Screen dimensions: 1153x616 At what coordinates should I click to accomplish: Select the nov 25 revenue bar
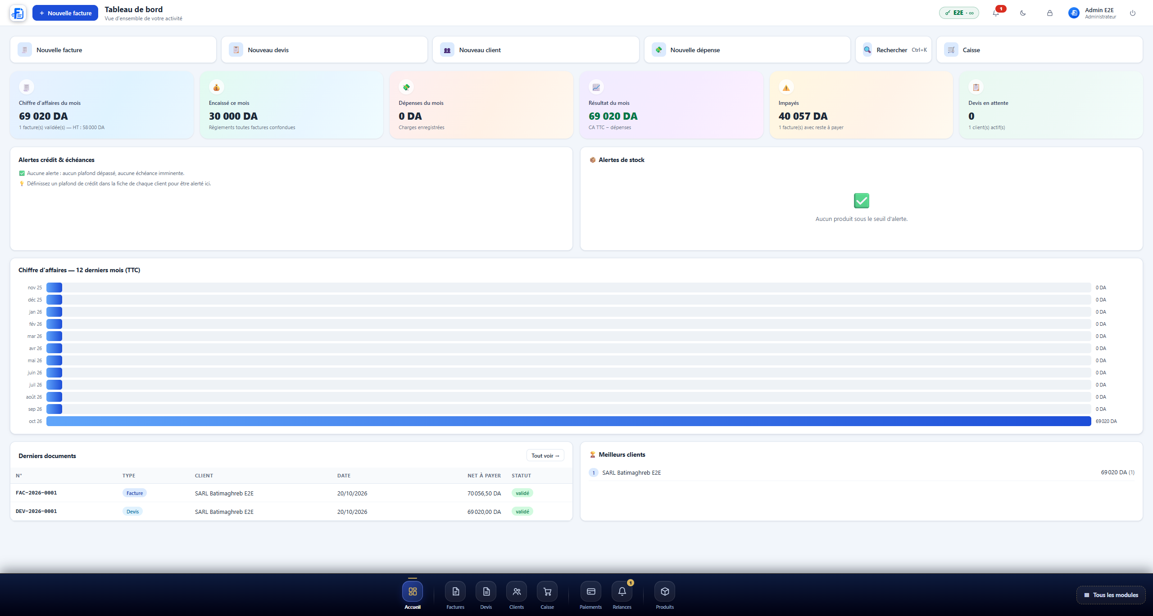(54, 288)
